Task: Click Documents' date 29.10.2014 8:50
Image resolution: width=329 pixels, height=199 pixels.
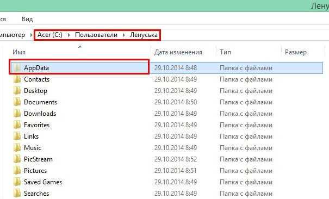Action: [176, 102]
